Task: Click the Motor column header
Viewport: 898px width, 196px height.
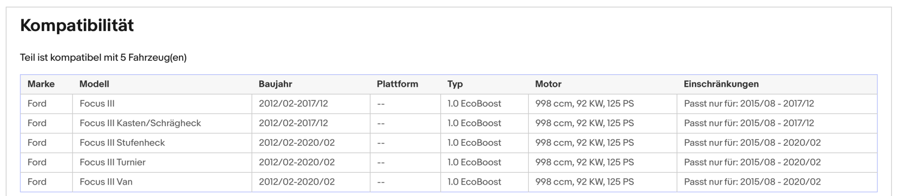Action: point(548,84)
